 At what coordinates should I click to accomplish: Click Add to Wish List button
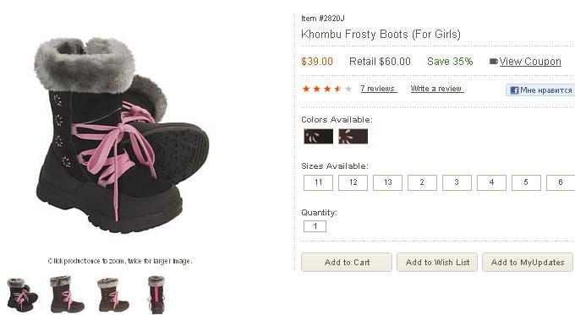coord(437,263)
